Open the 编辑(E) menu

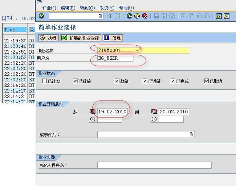[x=68, y=8]
